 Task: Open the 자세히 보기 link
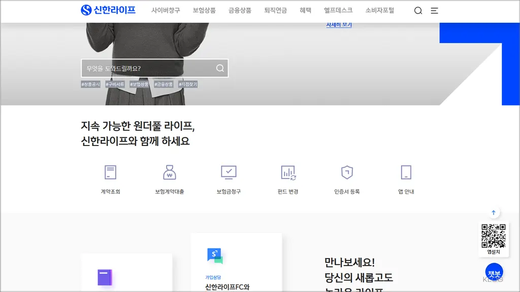[339, 24]
